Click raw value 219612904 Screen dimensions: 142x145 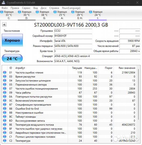128,73
